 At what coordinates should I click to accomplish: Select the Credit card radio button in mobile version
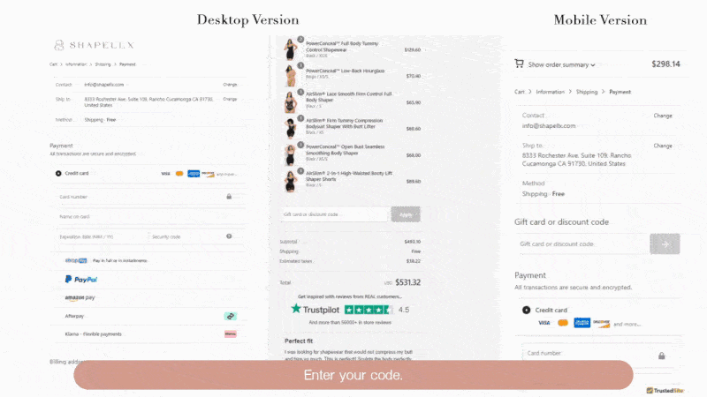coord(526,311)
